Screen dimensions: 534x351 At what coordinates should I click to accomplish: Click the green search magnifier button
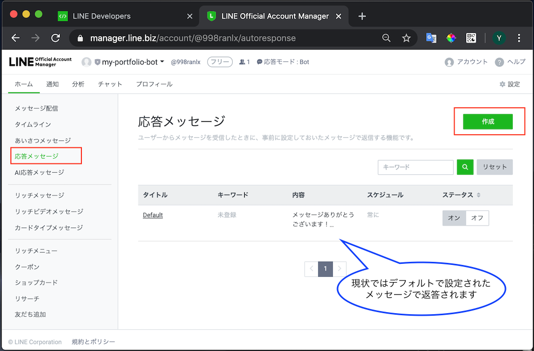point(465,167)
